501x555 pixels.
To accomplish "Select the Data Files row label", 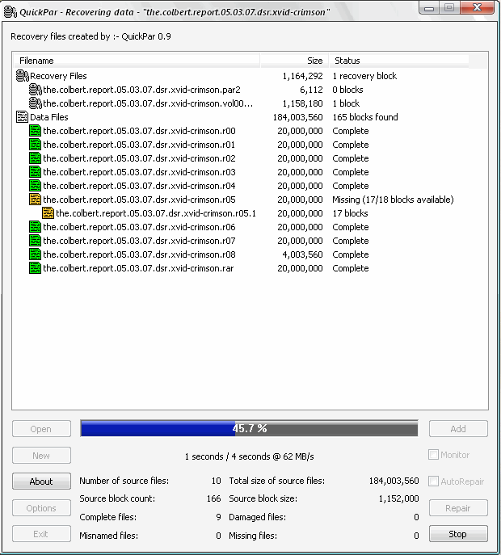I will tap(48, 117).
